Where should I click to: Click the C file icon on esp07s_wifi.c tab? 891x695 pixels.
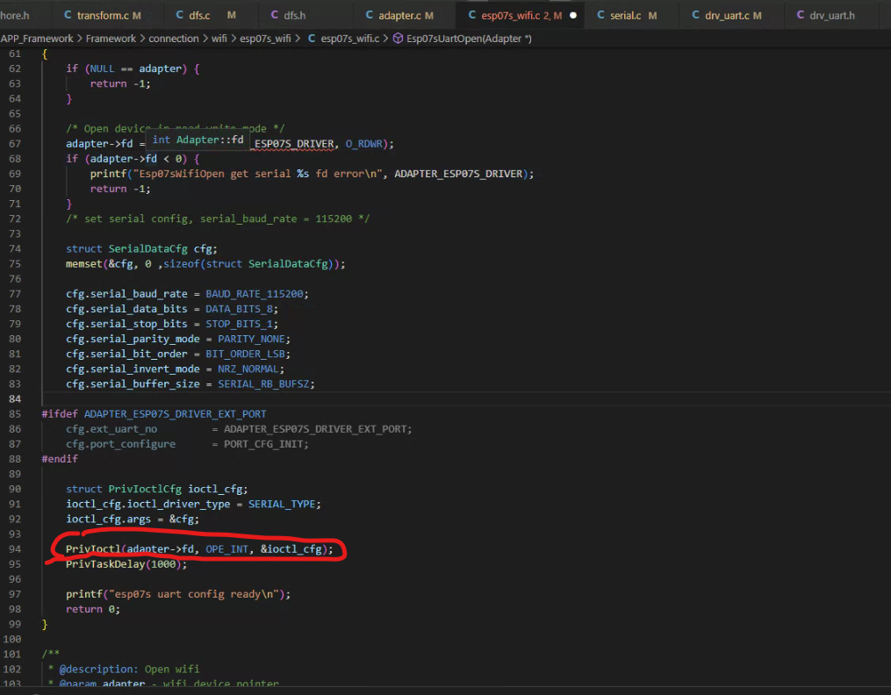pos(472,15)
